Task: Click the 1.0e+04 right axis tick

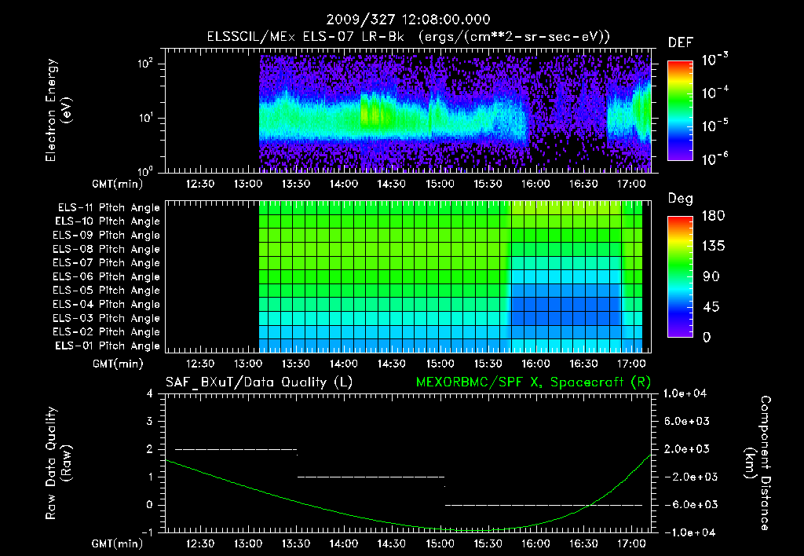Action: pyautogui.click(x=685, y=394)
